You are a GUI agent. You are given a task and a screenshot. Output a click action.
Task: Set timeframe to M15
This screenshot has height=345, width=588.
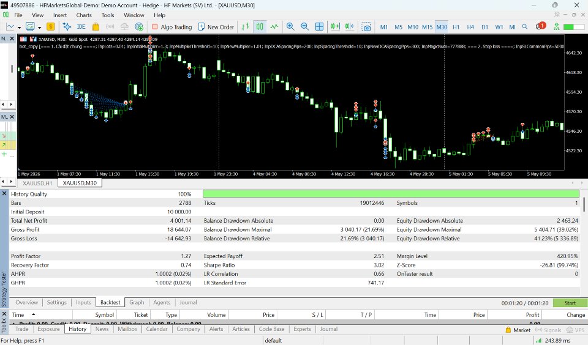pos(427,27)
